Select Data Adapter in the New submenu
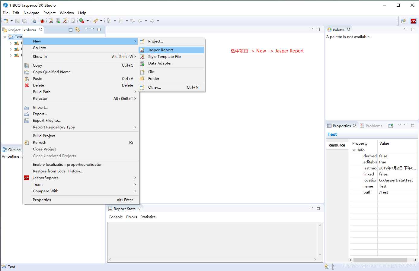The image size is (419, 271). tap(171, 63)
